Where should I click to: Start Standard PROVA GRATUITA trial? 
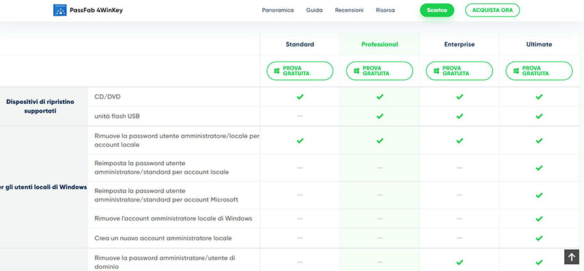(300, 71)
